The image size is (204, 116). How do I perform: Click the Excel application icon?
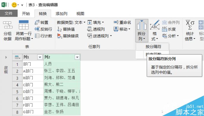[x=4, y=5]
